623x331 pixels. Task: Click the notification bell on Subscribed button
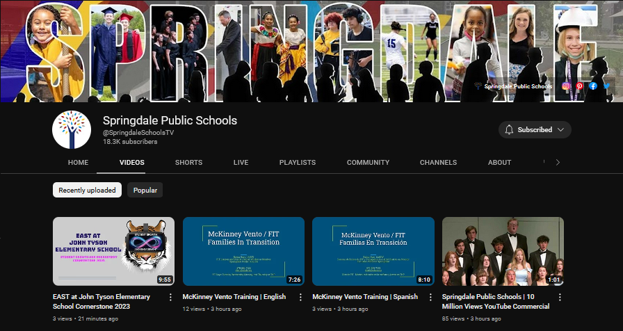(x=509, y=129)
